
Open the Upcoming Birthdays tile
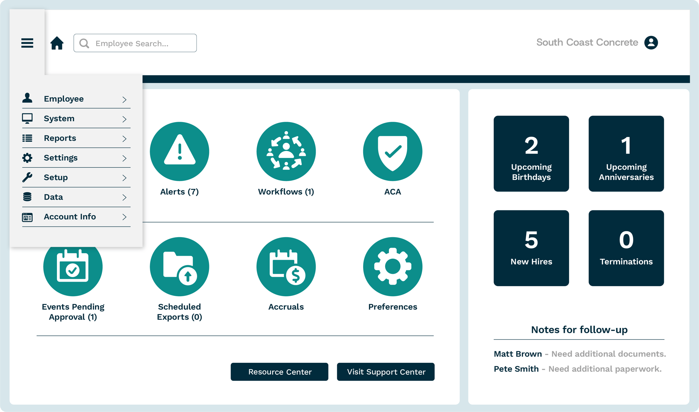531,153
